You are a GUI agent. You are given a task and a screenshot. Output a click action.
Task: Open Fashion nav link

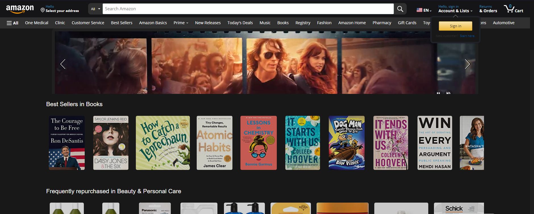click(x=324, y=23)
